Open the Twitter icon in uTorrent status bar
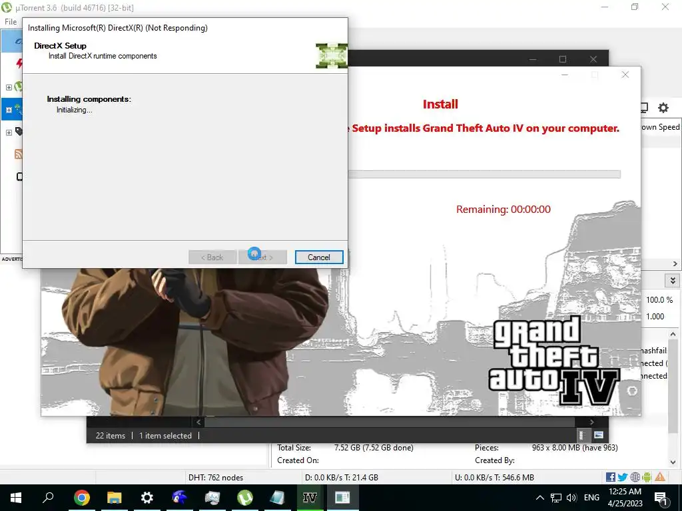682x511 pixels. pos(623,477)
